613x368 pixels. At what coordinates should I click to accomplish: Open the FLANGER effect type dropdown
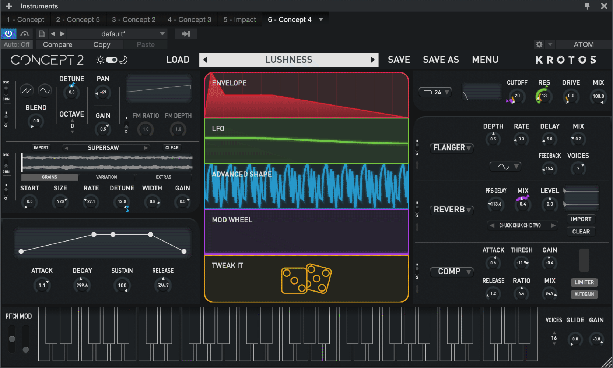(452, 148)
